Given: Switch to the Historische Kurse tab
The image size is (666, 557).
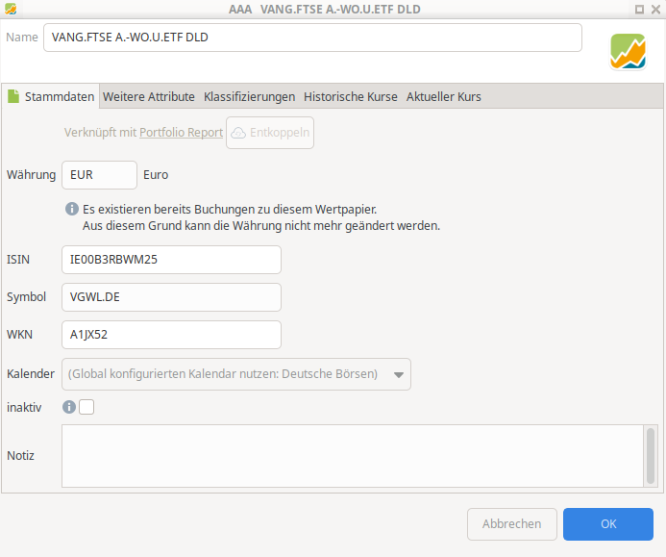Looking at the screenshot, I should point(351,96).
